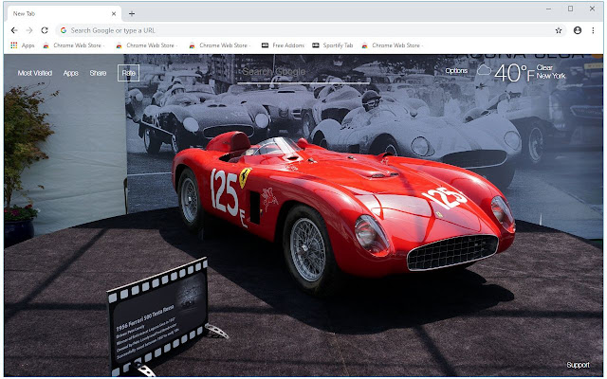The image size is (607, 379).
Task: Click the address bar search field
Action: point(310,30)
